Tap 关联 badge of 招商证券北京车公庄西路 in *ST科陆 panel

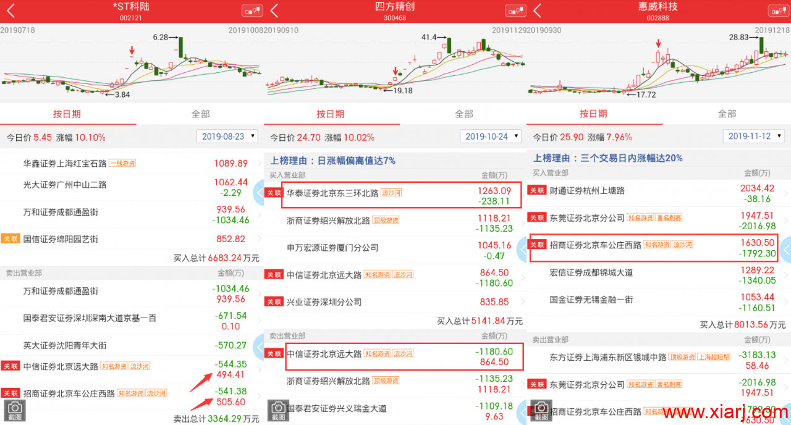click(x=10, y=393)
